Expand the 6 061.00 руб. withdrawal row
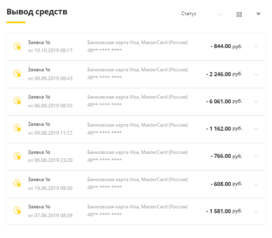This screenshot has height=238, width=272. [256, 102]
